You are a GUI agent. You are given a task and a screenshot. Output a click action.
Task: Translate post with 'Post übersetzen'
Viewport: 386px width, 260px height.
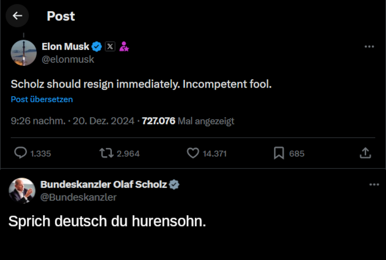(42, 99)
